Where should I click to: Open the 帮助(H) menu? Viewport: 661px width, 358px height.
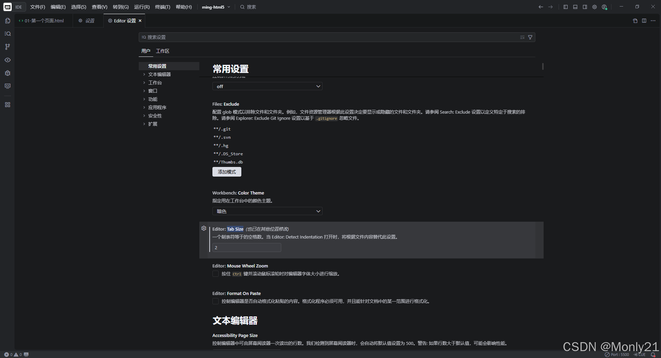coord(183,7)
